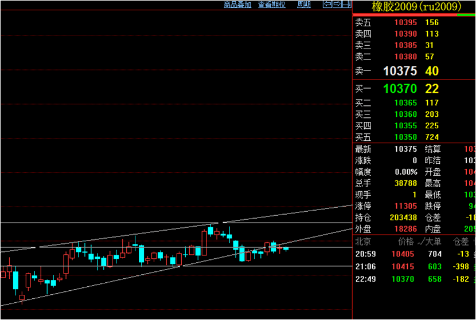Viewport: 476px width, 320px height.
Task: Click the 大单 column header with checkmark
Action: [x=429, y=242]
